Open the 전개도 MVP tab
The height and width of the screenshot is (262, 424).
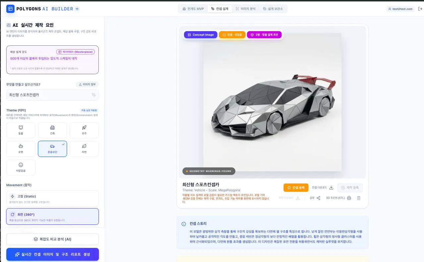[x=193, y=9]
